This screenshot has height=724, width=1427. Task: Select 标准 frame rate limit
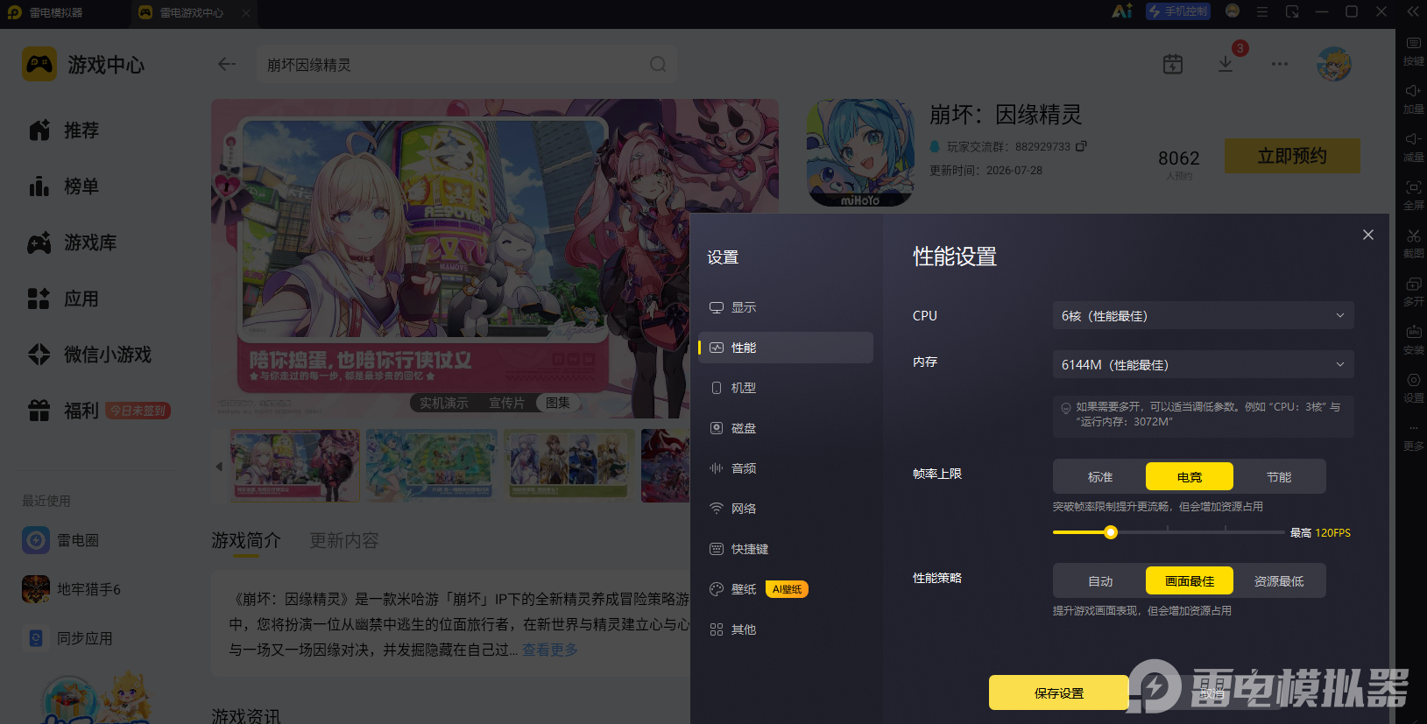(x=1100, y=477)
